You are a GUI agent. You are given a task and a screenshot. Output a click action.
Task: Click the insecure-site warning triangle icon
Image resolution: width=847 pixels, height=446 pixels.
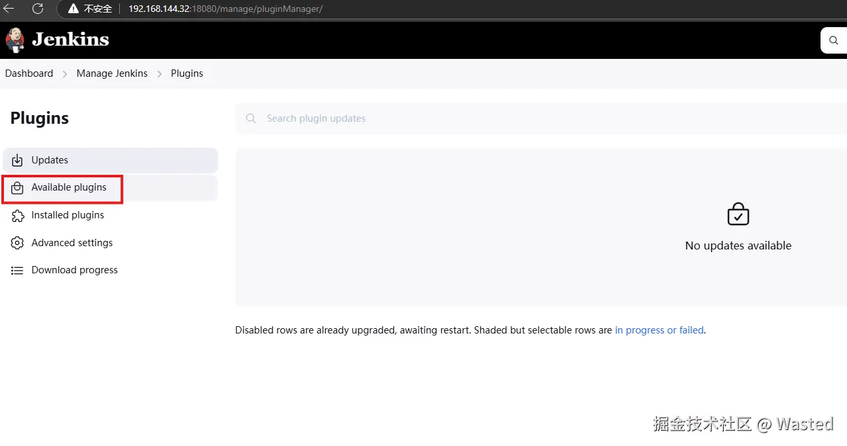pos(73,9)
